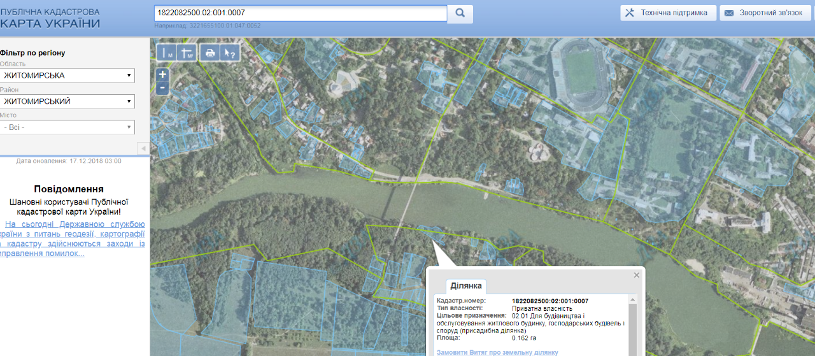Select the Ділянка tab in popup
This screenshot has width=815, height=356.
point(465,285)
